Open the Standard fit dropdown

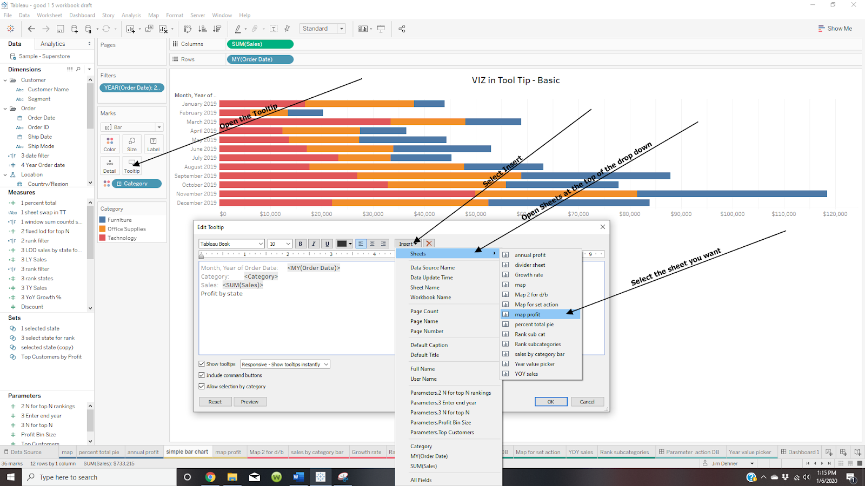pyautogui.click(x=341, y=28)
